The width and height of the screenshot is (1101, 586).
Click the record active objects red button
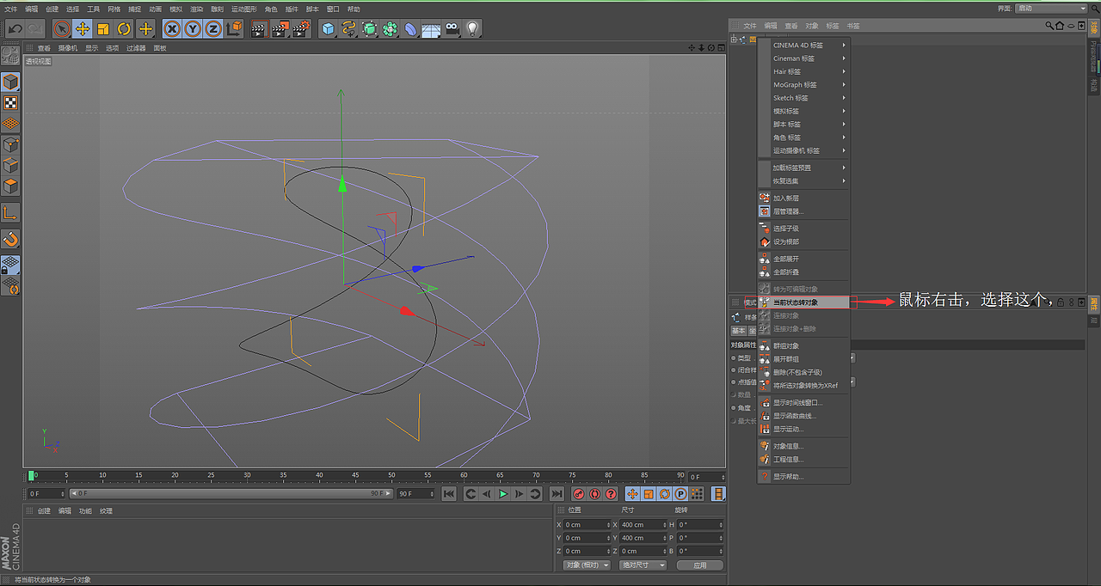click(x=579, y=494)
